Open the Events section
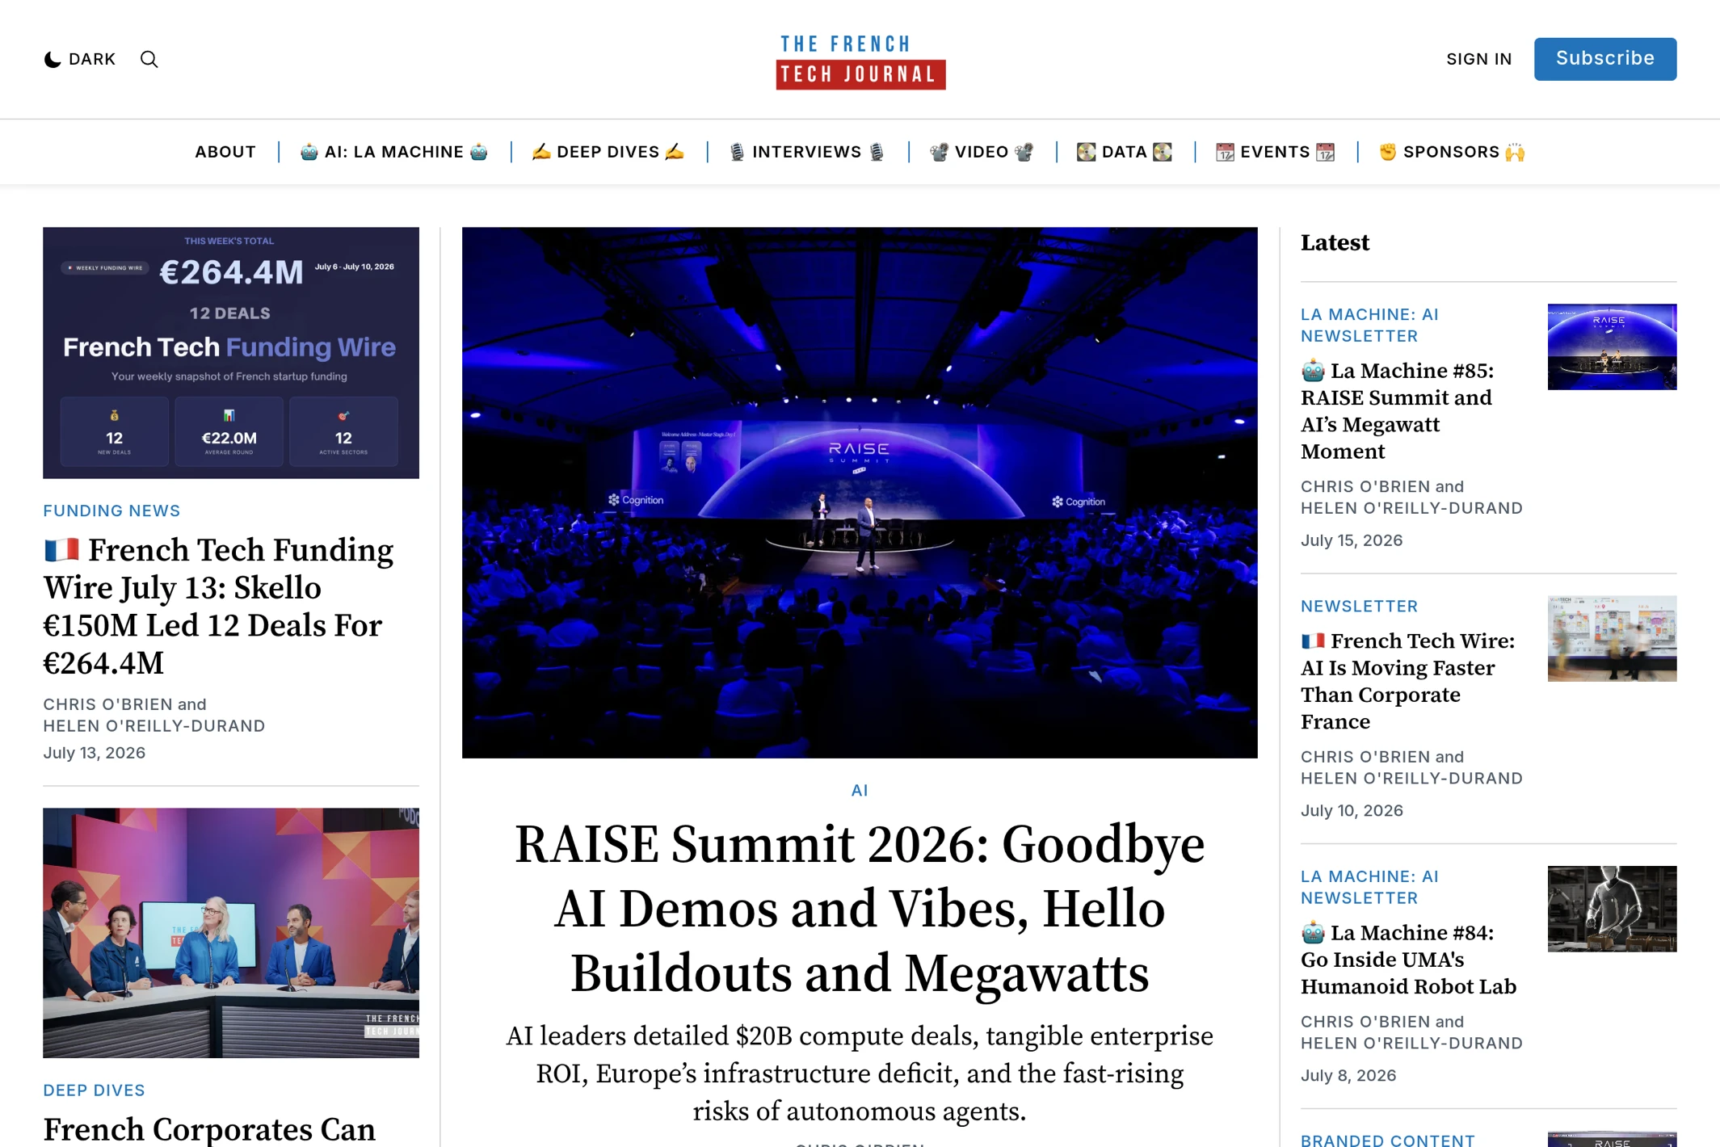Viewport: 1720px width, 1147px height. [x=1276, y=152]
